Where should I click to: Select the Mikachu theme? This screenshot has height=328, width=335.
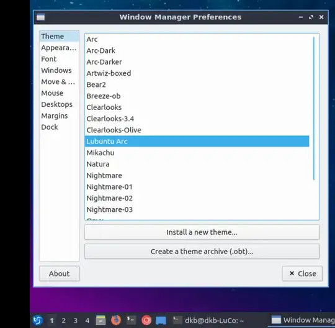point(197,153)
